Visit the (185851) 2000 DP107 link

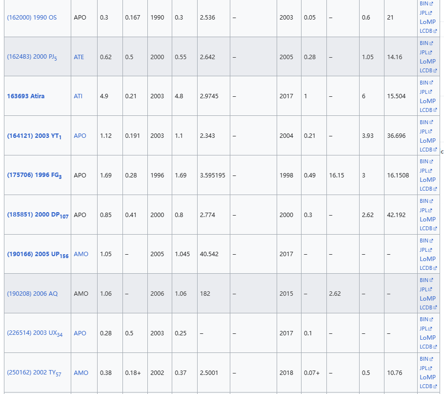tap(38, 215)
